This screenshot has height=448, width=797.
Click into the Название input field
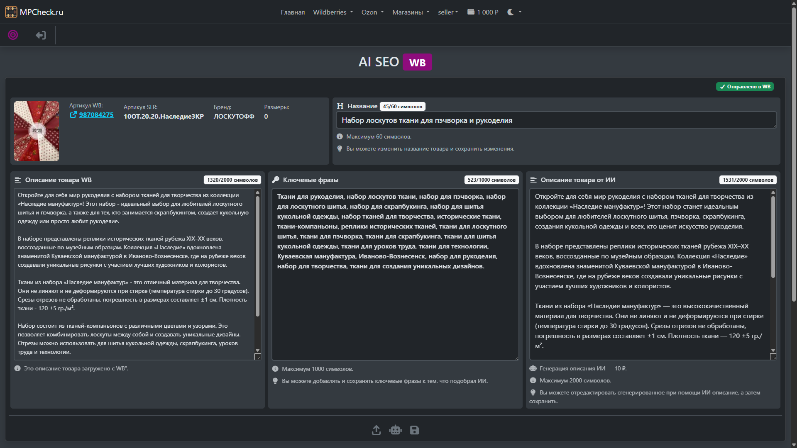click(x=556, y=120)
